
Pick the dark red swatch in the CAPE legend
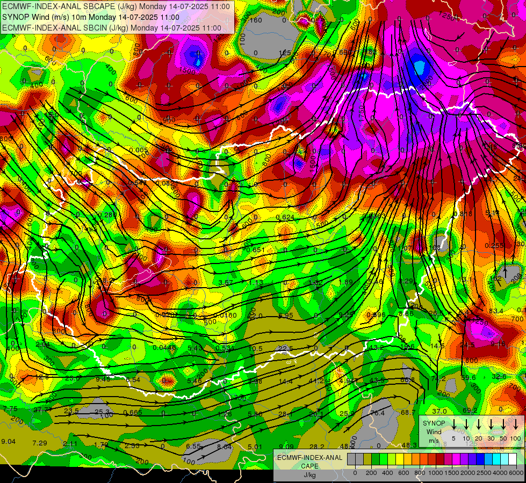click(440, 459)
